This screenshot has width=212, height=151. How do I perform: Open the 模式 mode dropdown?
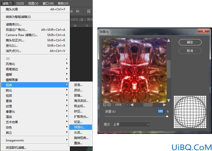(x=131, y=124)
